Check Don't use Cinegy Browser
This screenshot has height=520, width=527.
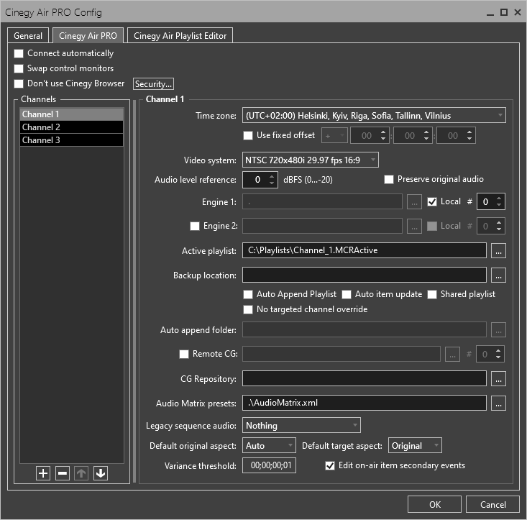click(x=19, y=83)
